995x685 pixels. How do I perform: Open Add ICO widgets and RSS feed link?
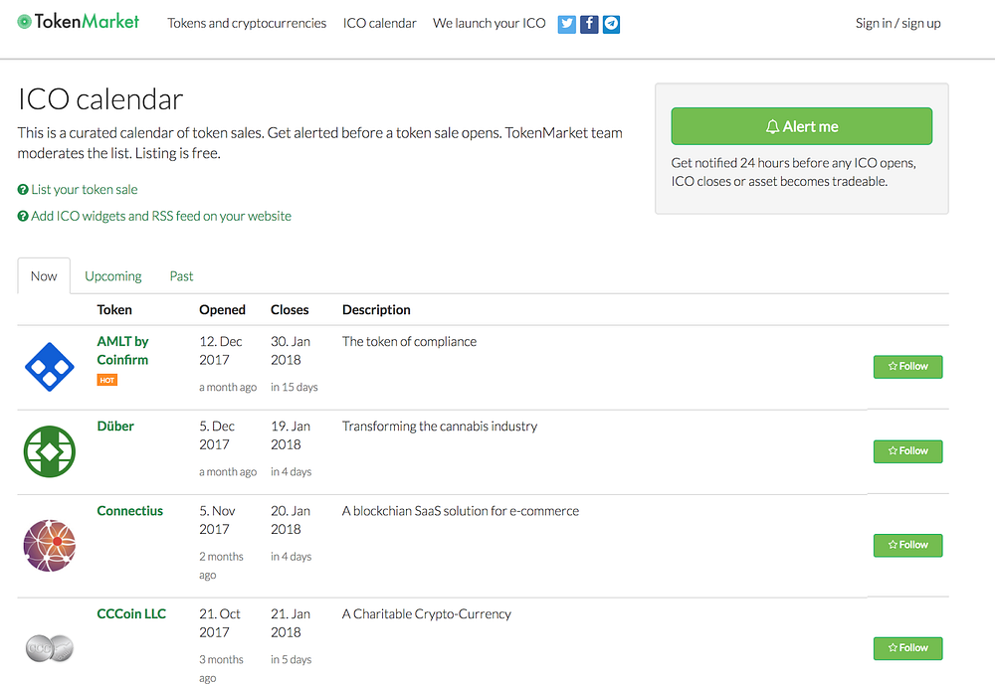click(x=160, y=216)
